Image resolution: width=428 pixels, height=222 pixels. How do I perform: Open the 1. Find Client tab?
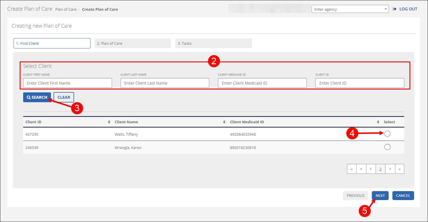click(52, 43)
